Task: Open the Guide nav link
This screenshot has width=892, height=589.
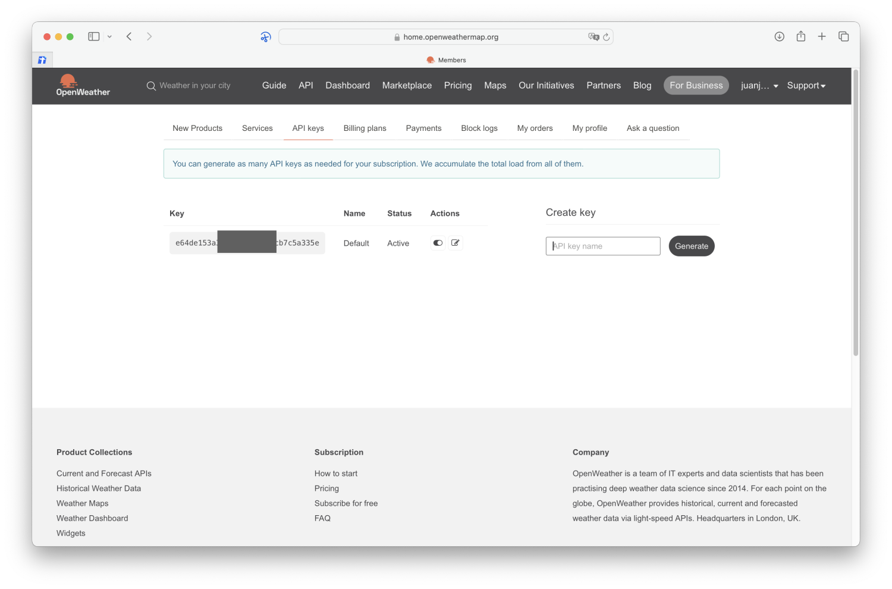Action: (274, 85)
